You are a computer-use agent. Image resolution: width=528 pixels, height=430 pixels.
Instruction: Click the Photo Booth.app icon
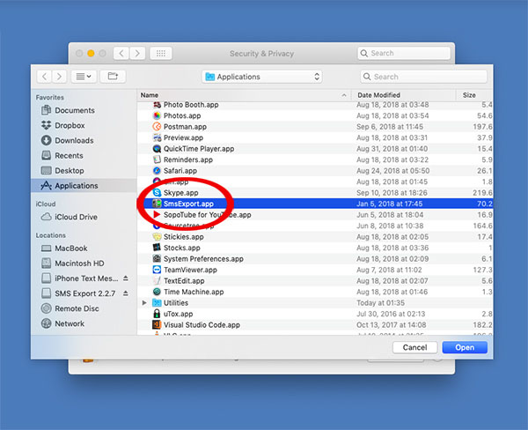[157, 105]
